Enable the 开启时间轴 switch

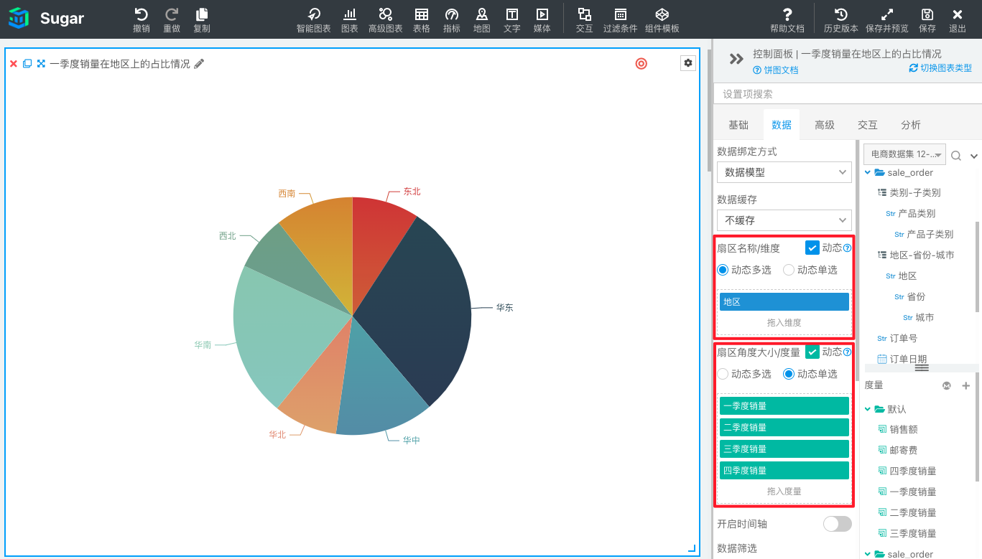coord(838,524)
